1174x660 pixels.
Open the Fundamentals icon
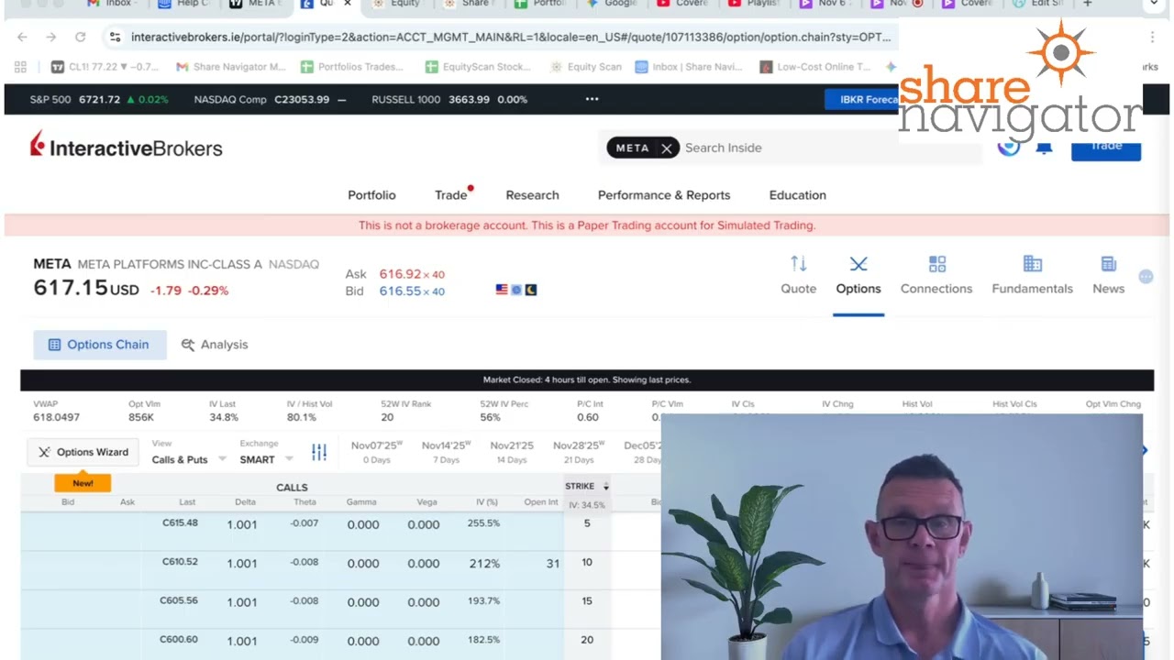[x=1033, y=264]
